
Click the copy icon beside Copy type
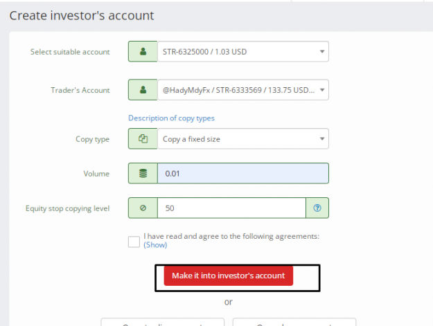pos(143,138)
